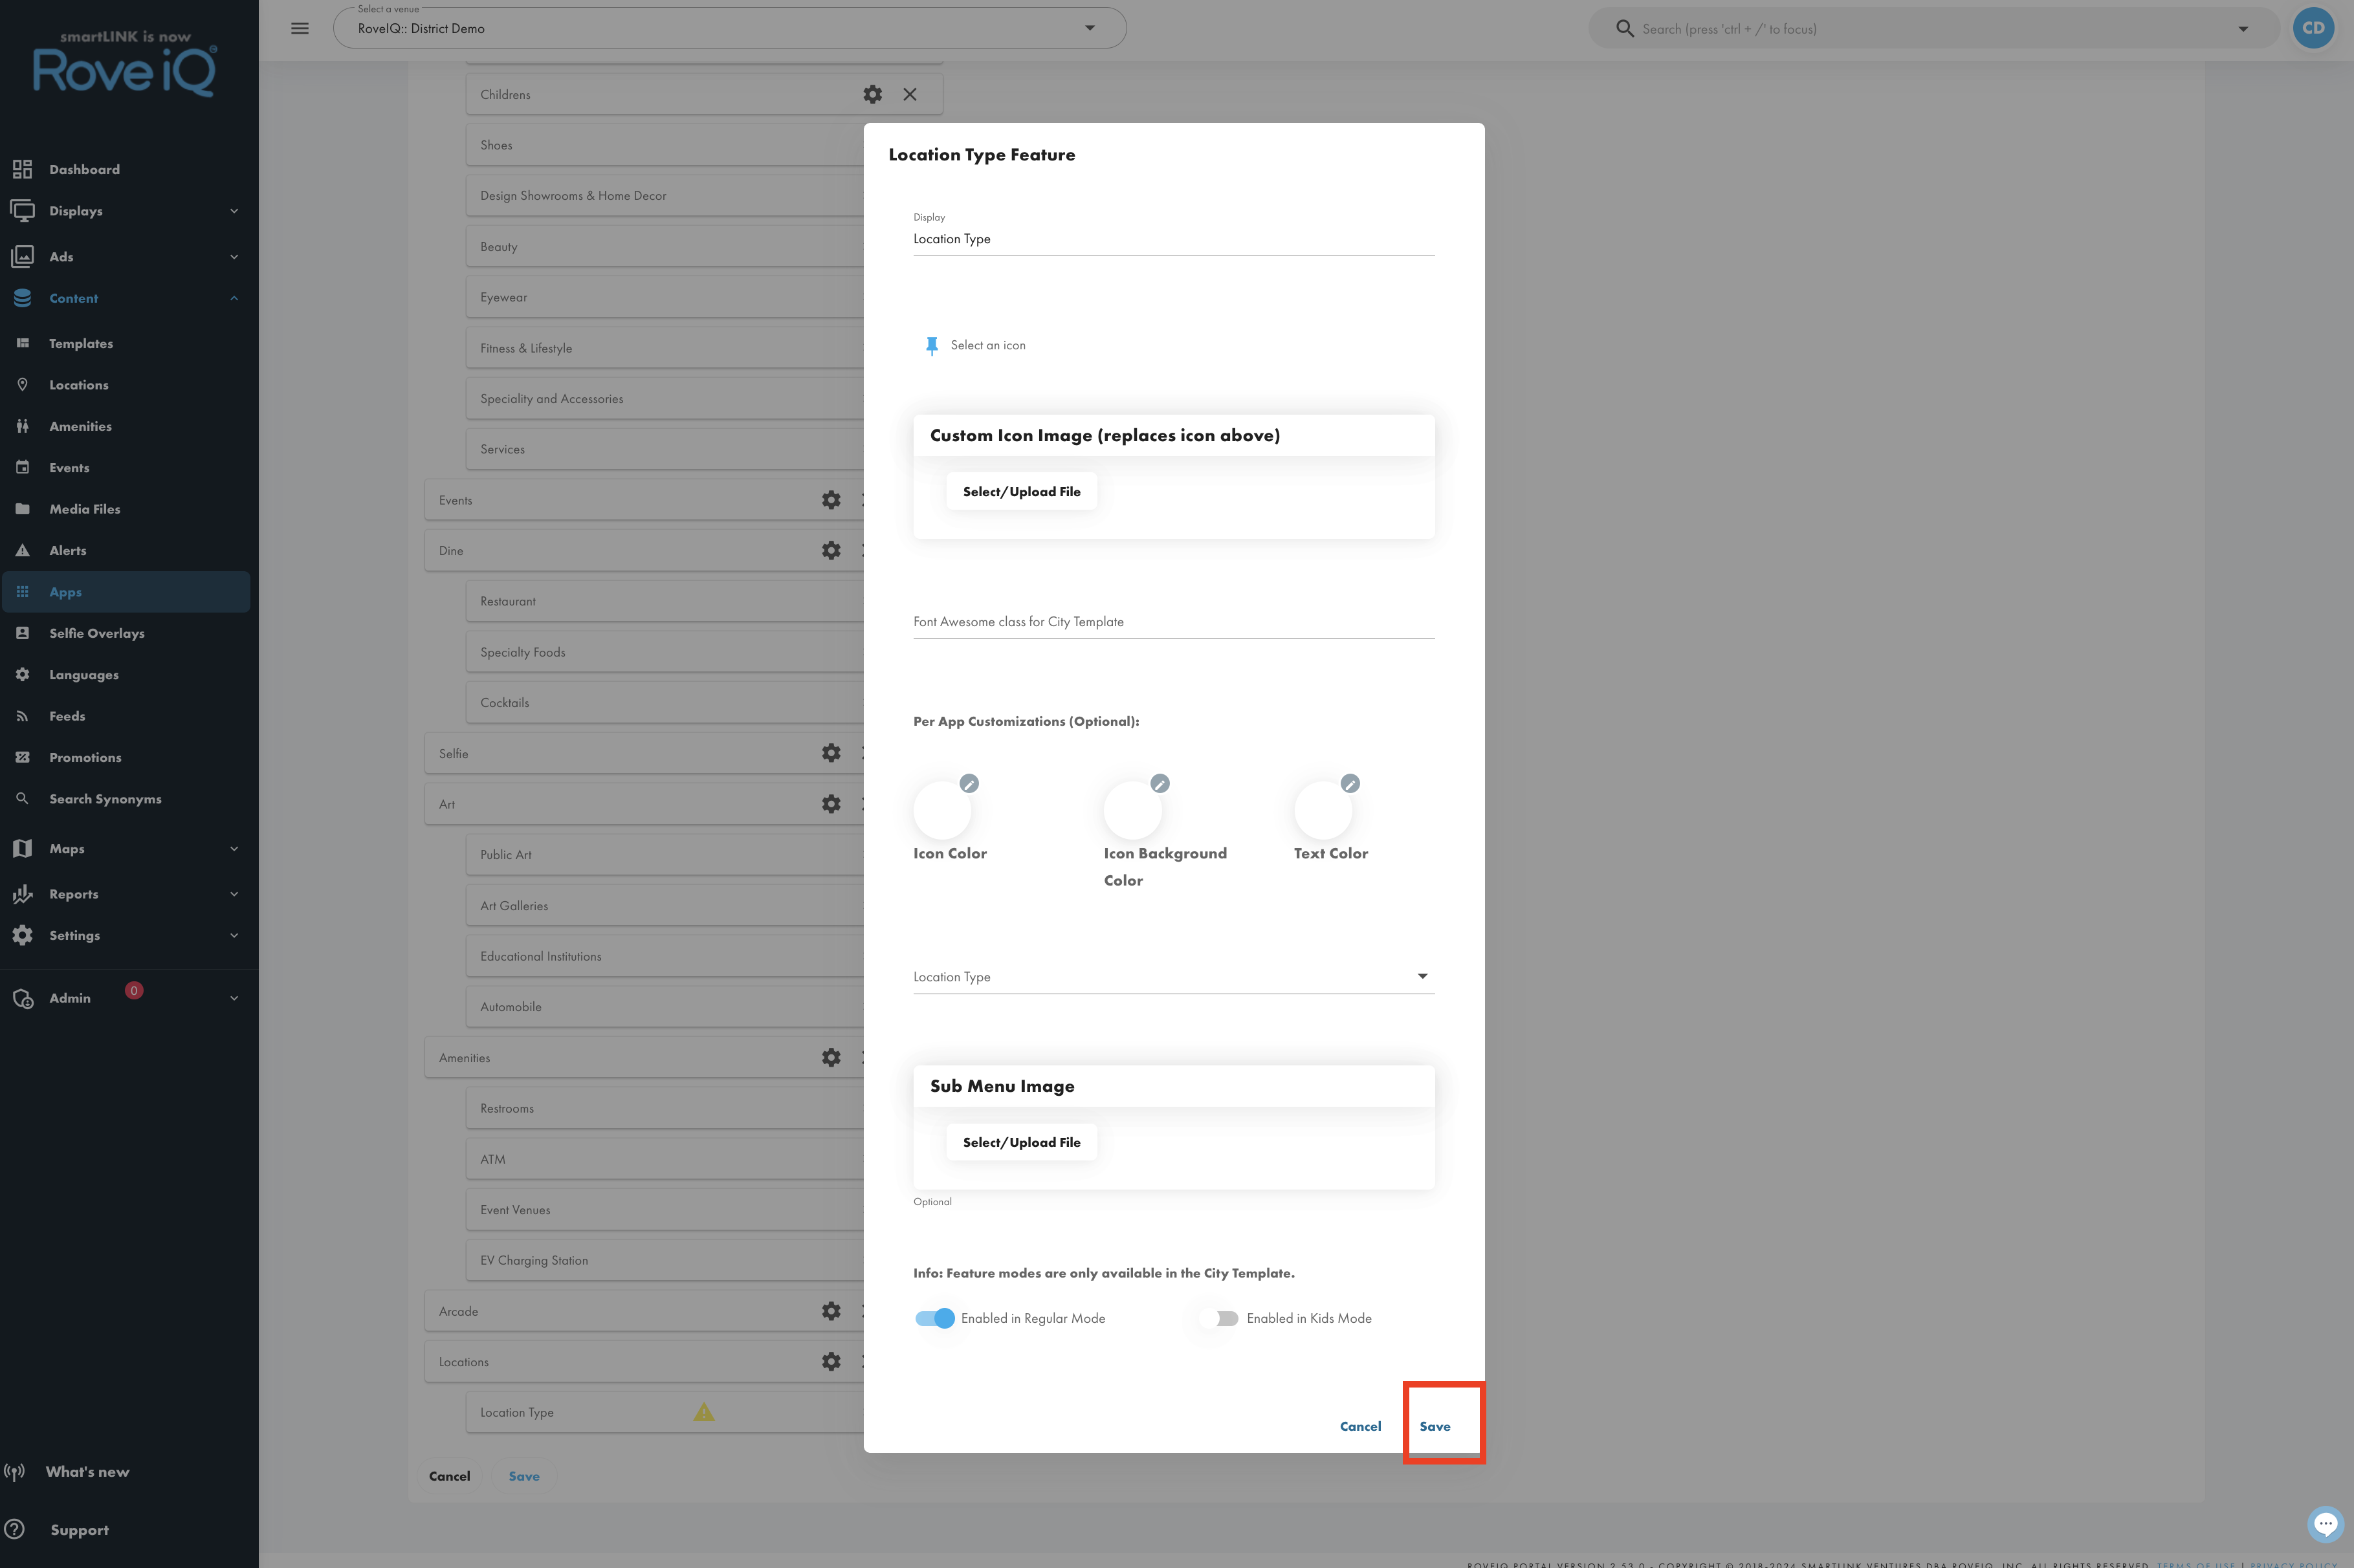Open settings gear for Childrens row
Image resolution: width=2354 pixels, height=1568 pixels.
(x=872, y=94)
